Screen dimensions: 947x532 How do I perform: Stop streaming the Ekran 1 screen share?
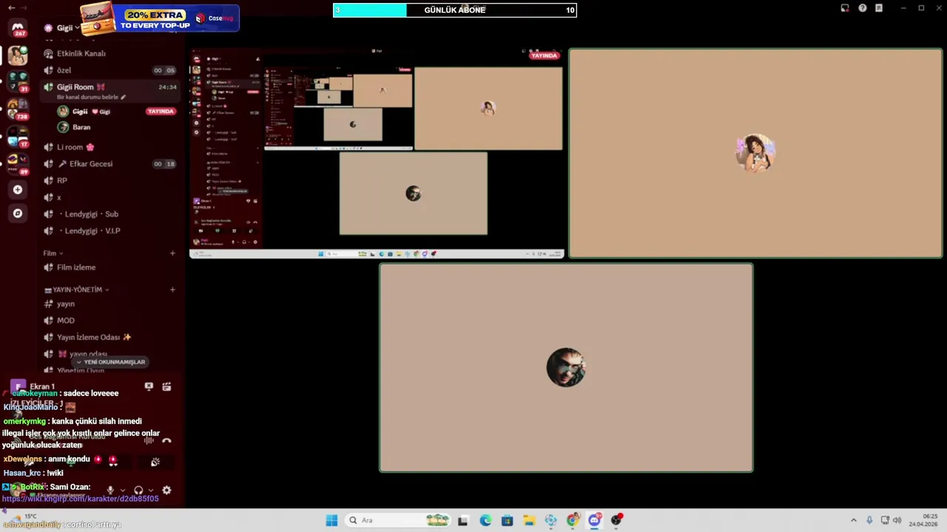tap(149, 386)
